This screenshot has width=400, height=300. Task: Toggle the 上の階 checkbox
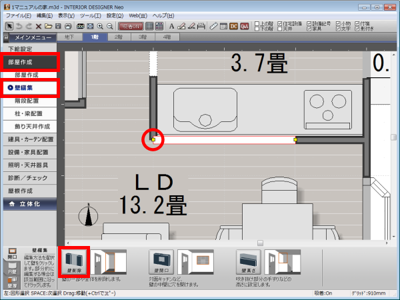(x=258, y=23)
